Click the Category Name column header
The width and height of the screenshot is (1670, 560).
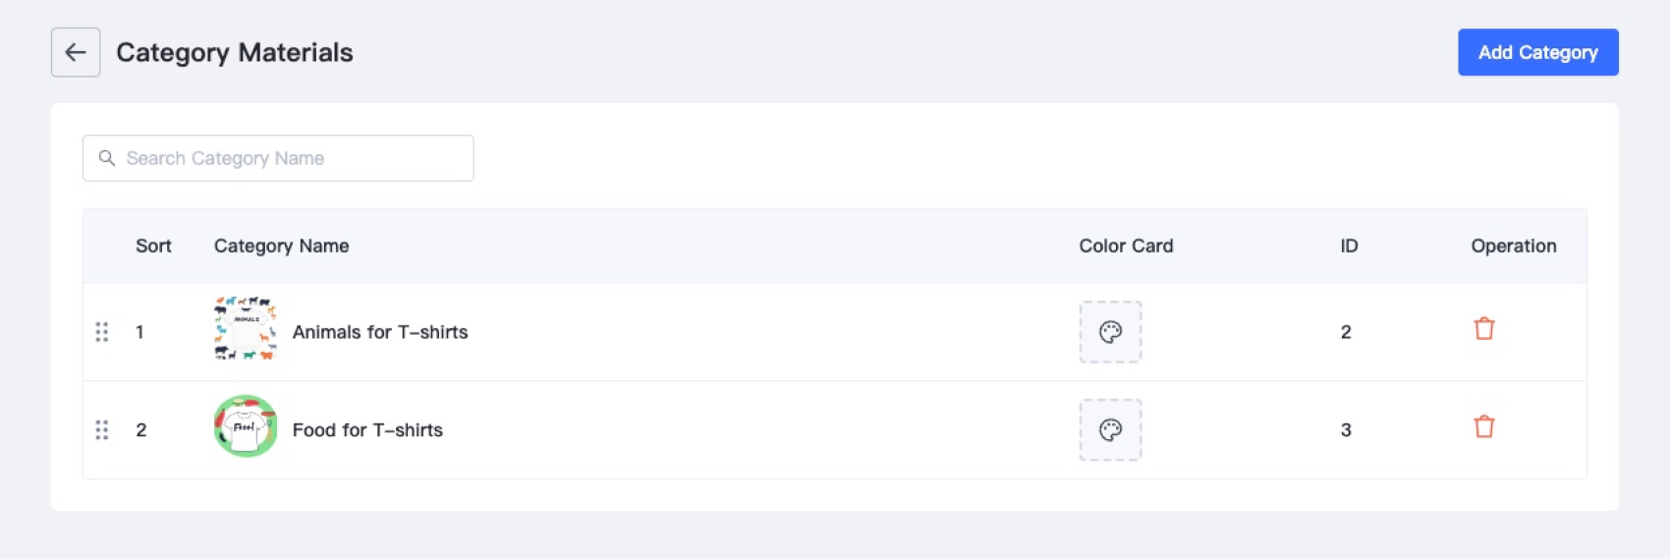(x=281, y=246)
